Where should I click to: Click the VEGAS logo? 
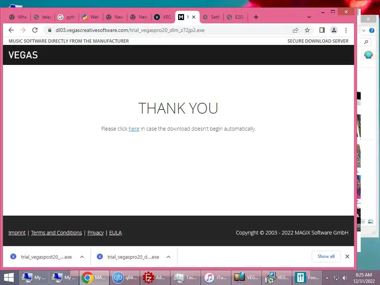click(23, 55)
